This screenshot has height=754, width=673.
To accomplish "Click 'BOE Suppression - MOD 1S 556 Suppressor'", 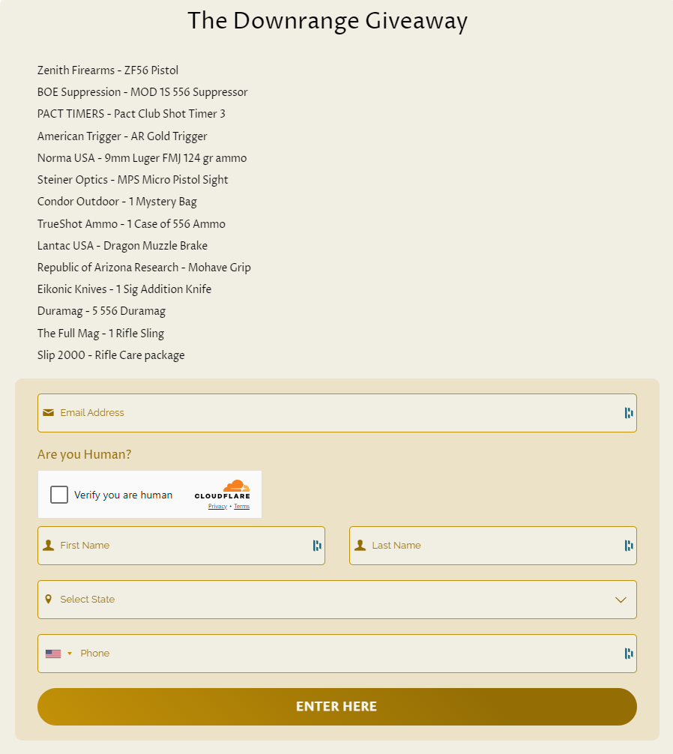I will pos(142,92).
